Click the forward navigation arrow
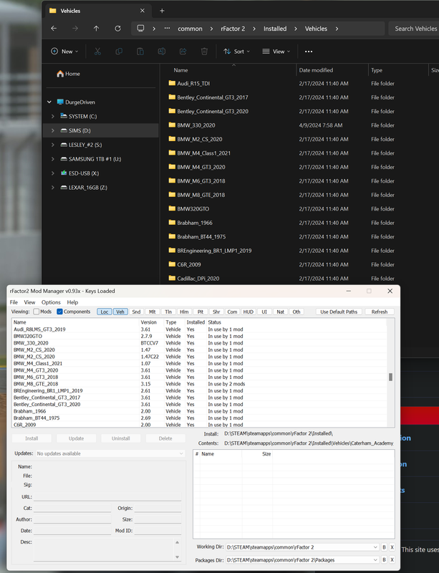The height and width of the screenshot is (573, 439). tap(75, 29)
